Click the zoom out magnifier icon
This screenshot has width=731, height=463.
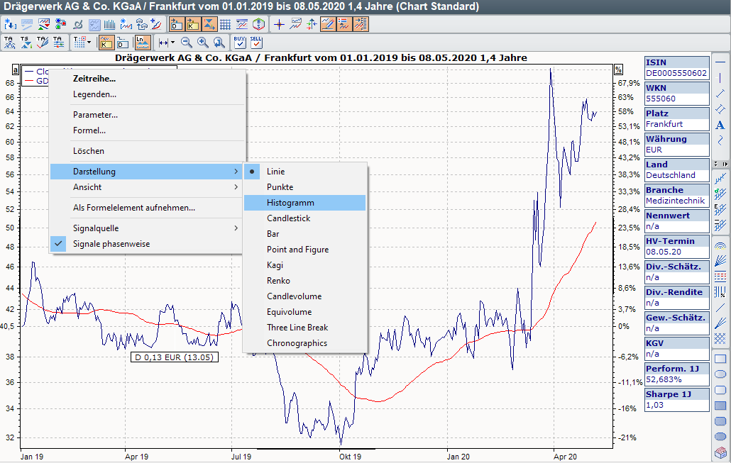coord(187,42)
